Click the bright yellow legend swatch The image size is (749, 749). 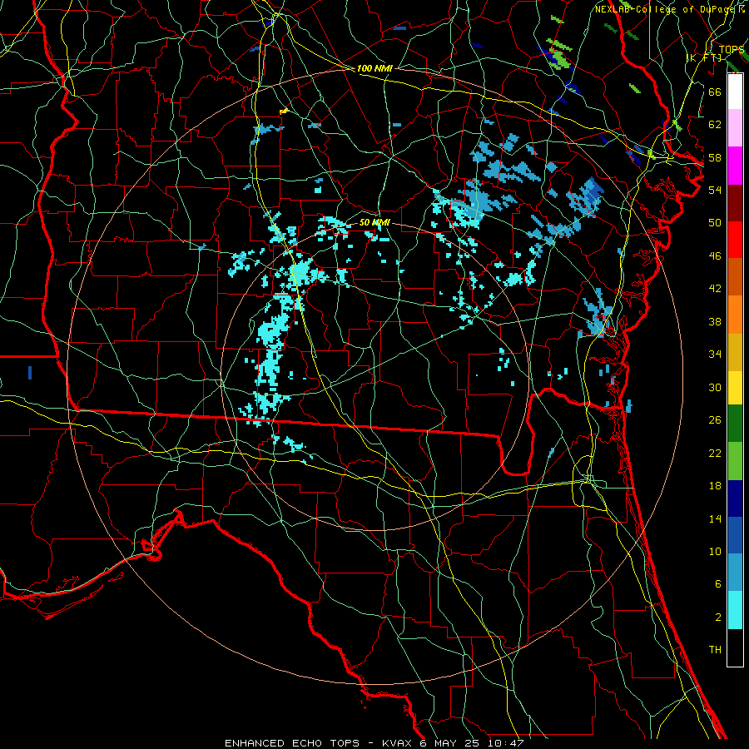tap(735, 387)
